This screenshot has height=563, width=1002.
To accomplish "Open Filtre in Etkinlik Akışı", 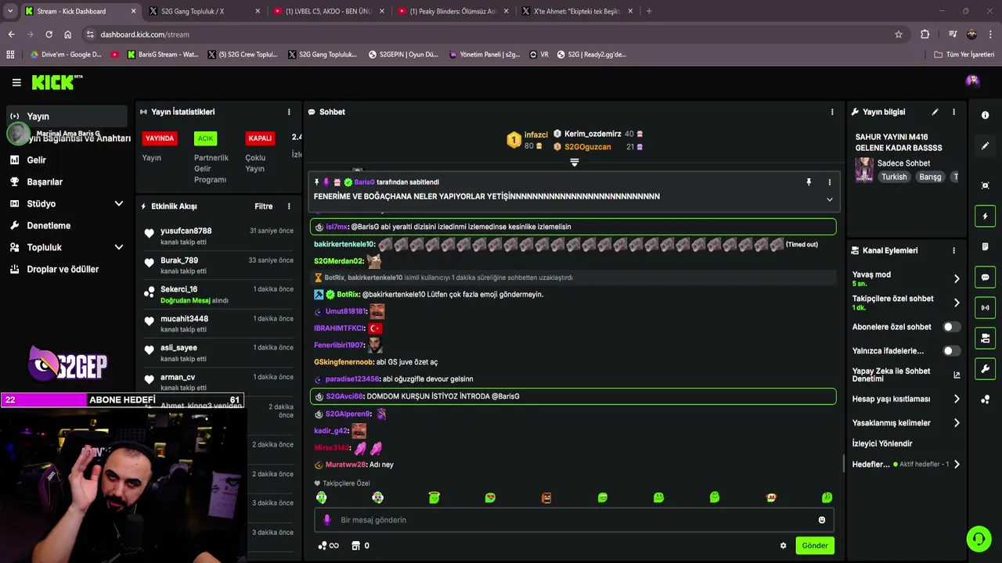I will point(263,206).
